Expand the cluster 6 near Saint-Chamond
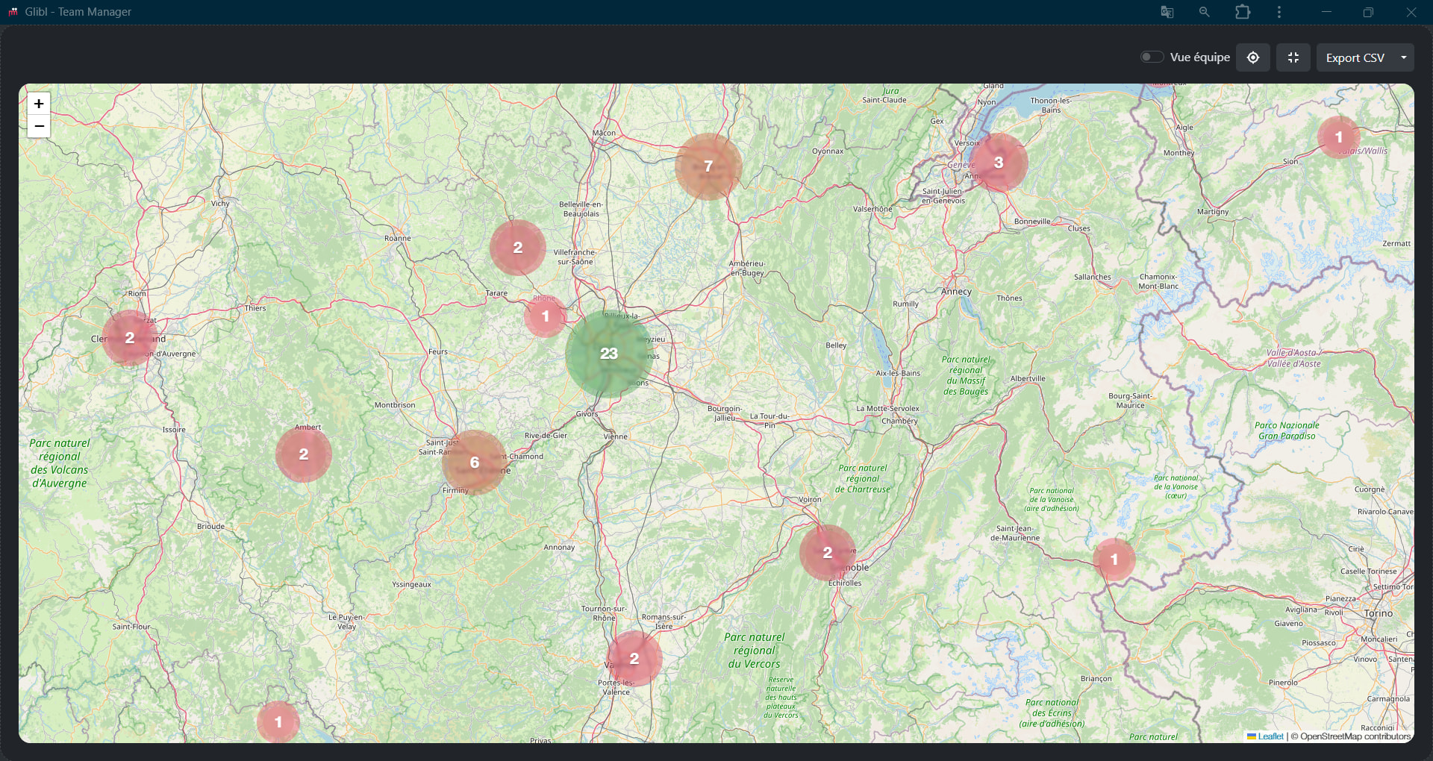The width and height of the screenshot is (1433, 761). point(475,463)
